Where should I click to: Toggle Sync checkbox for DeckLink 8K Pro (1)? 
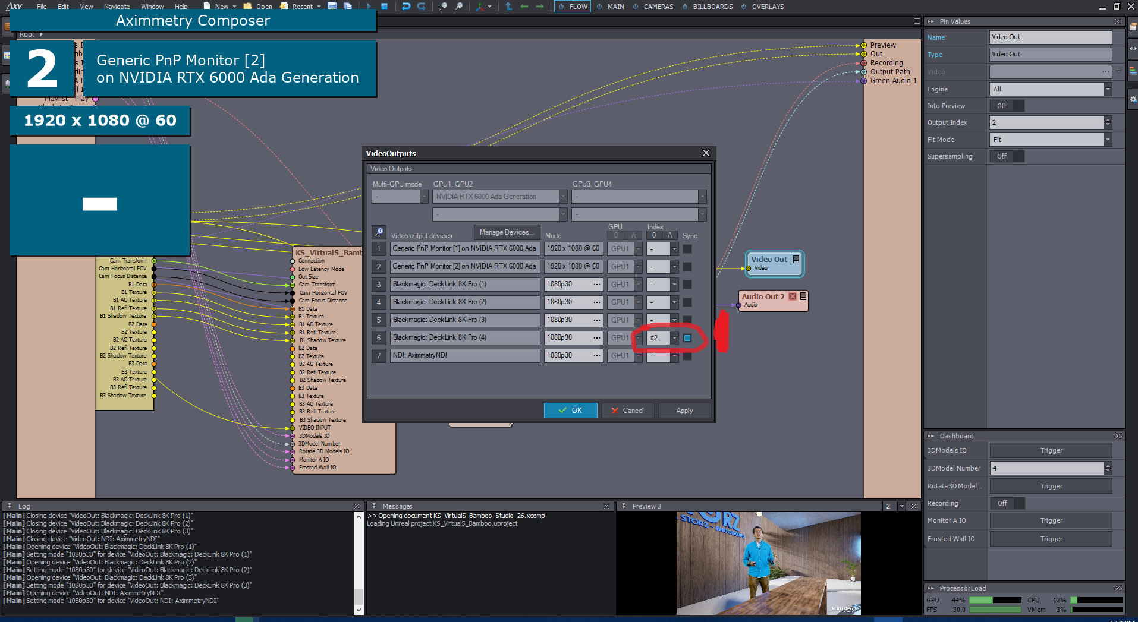[687, 285]
